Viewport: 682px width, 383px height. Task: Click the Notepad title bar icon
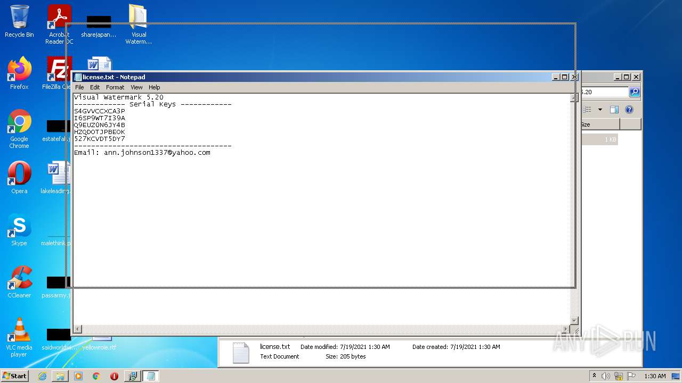78,77
